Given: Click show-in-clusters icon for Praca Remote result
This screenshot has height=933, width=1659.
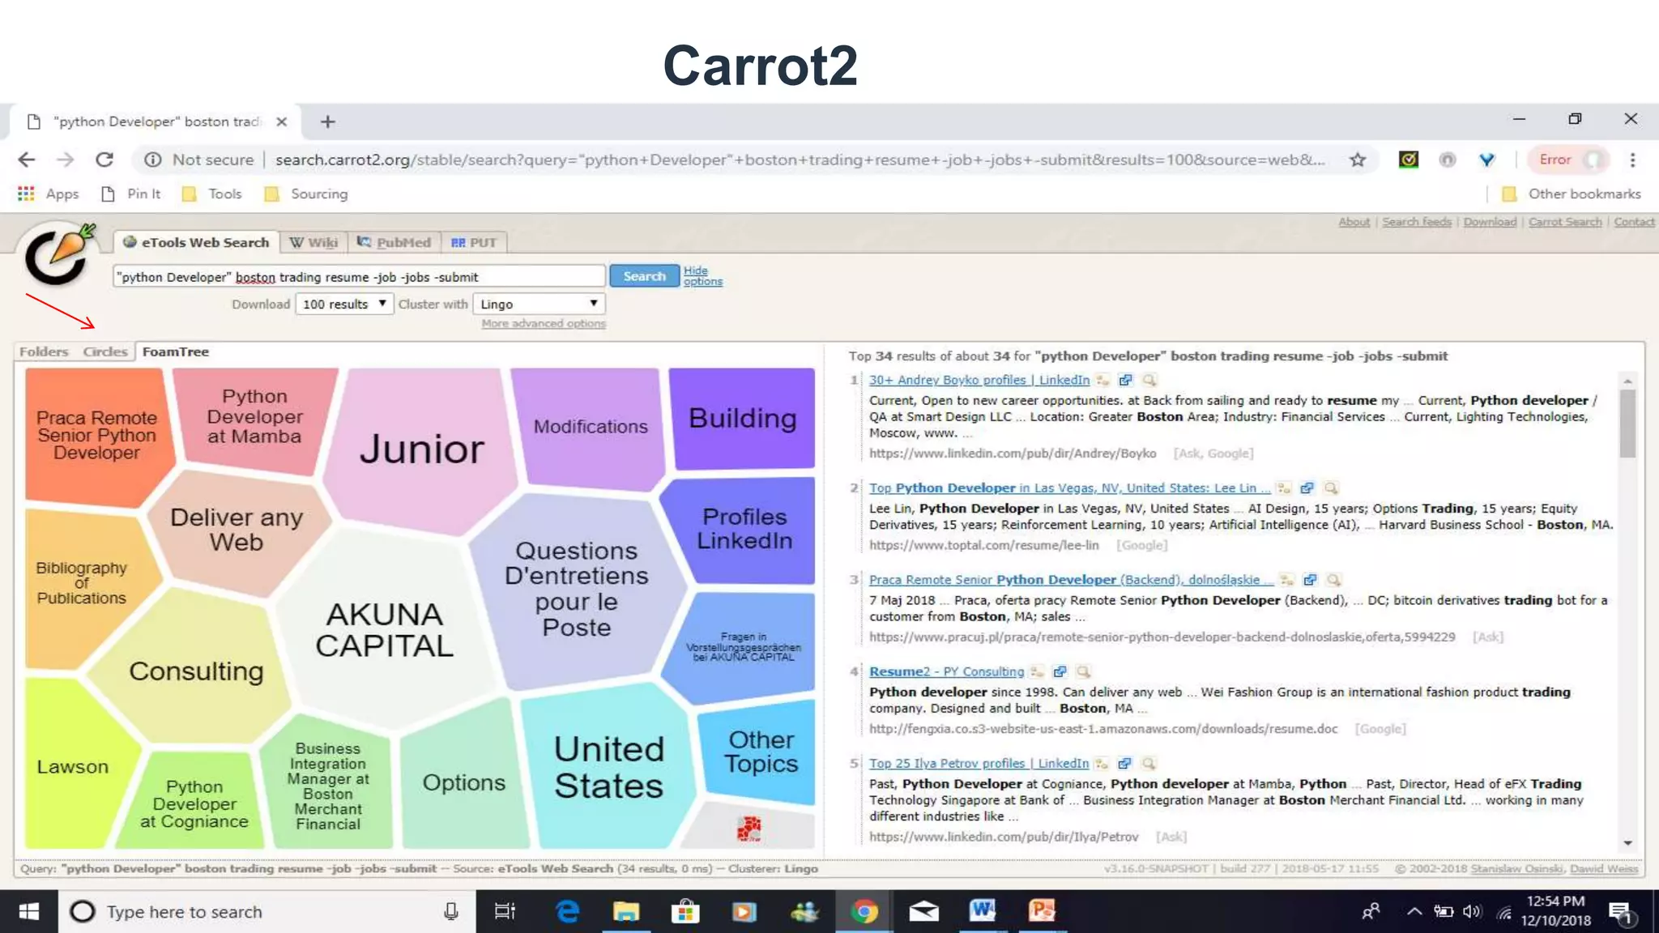Looking at the screenshot, I should click(x=1287, y=580).
